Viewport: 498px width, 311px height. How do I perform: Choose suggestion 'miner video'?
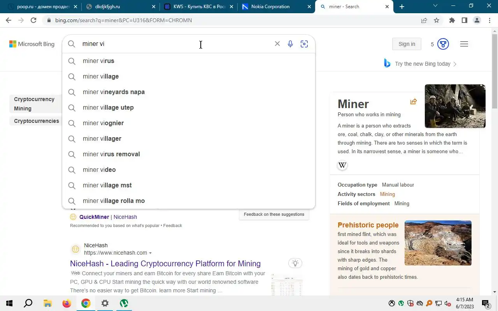[x=189, y=170]
